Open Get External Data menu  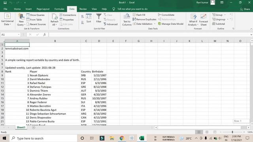coord(7,19)
